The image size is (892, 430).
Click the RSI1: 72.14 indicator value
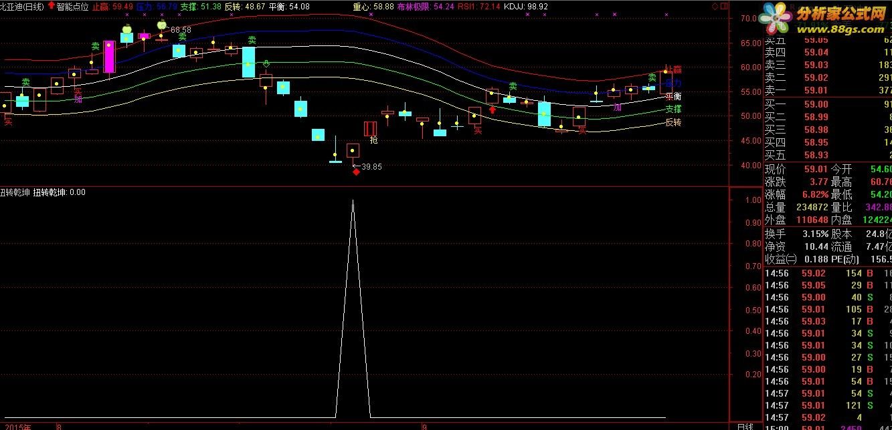tap(478, 7)
